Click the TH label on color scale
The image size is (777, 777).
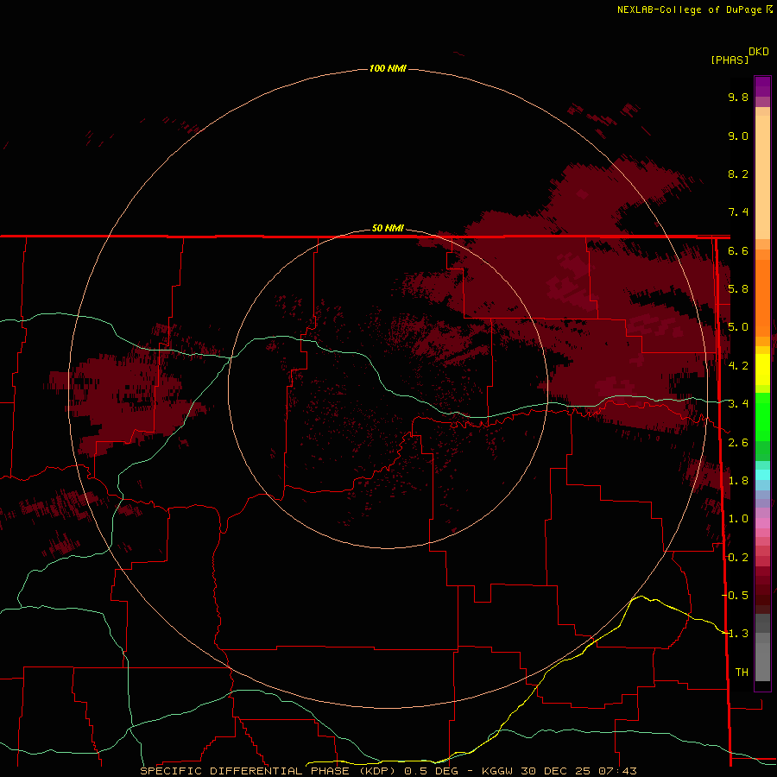[x=742, y=672]
